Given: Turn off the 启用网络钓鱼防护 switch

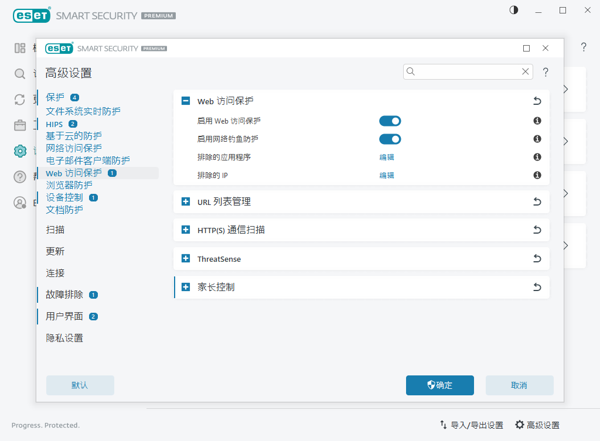Looking at the screenshot, I should (x=390, y=139).
